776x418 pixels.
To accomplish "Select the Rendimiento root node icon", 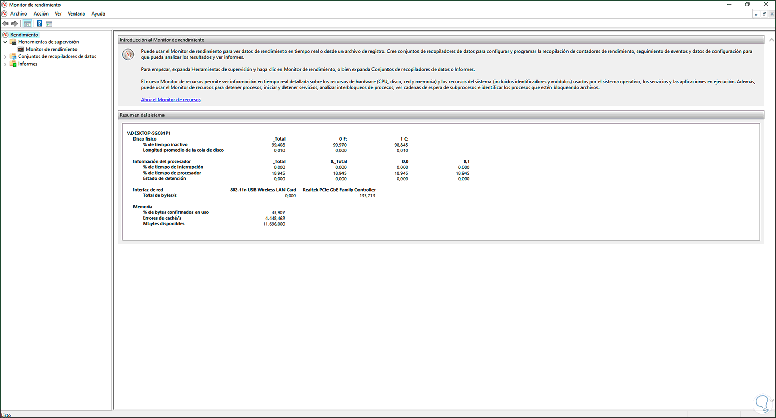I will tap(5, 34).
